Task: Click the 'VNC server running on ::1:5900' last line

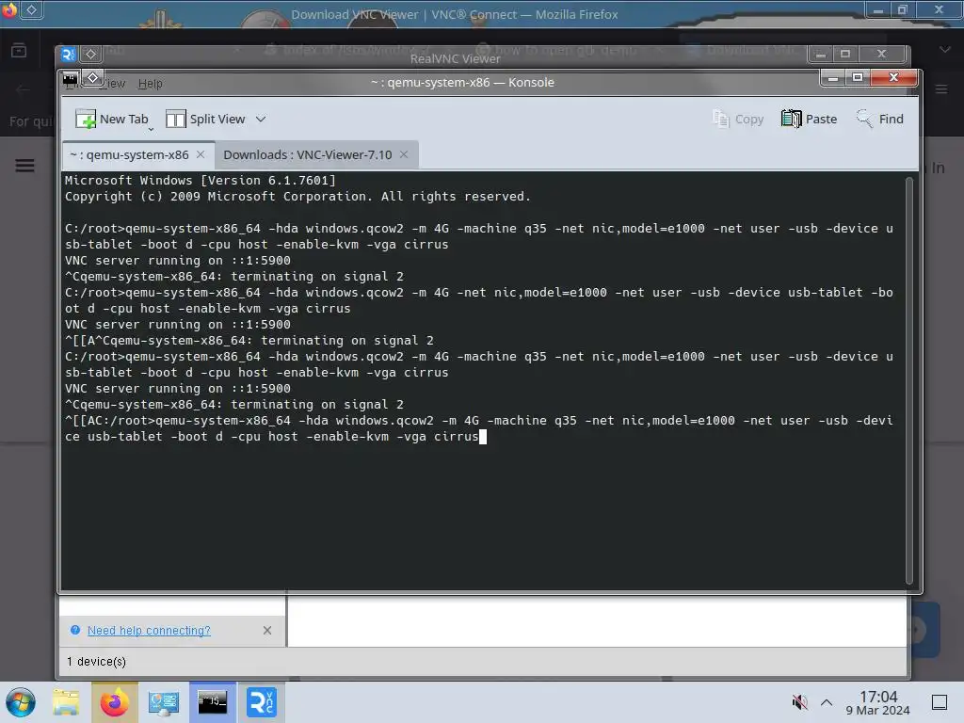Action: [178, 389]
